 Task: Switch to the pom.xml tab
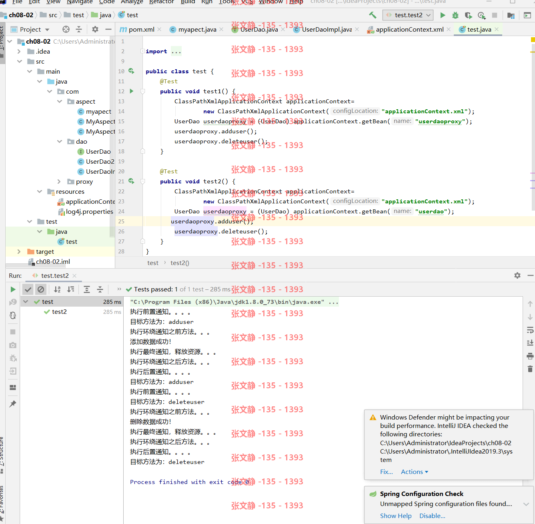tap(141, 29)
